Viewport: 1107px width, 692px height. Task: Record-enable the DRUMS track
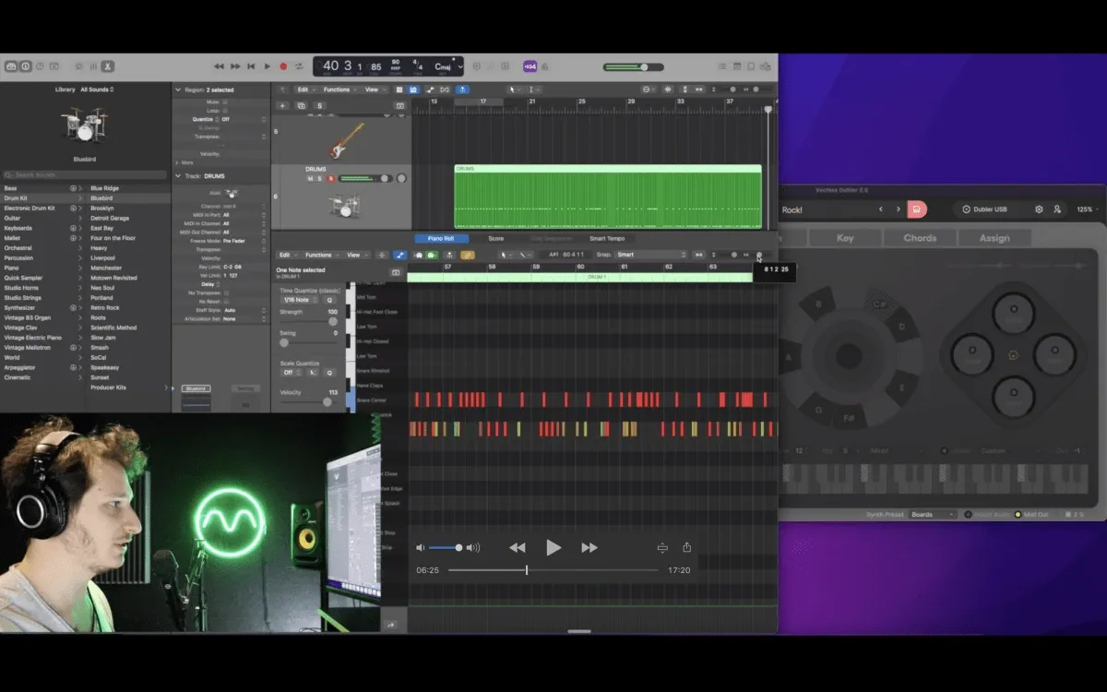click(x=330, y=178)
